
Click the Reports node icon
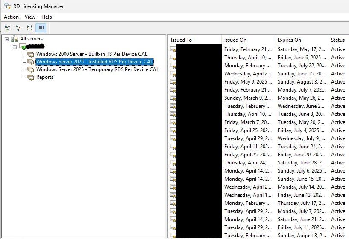click(x=30, y=77)
